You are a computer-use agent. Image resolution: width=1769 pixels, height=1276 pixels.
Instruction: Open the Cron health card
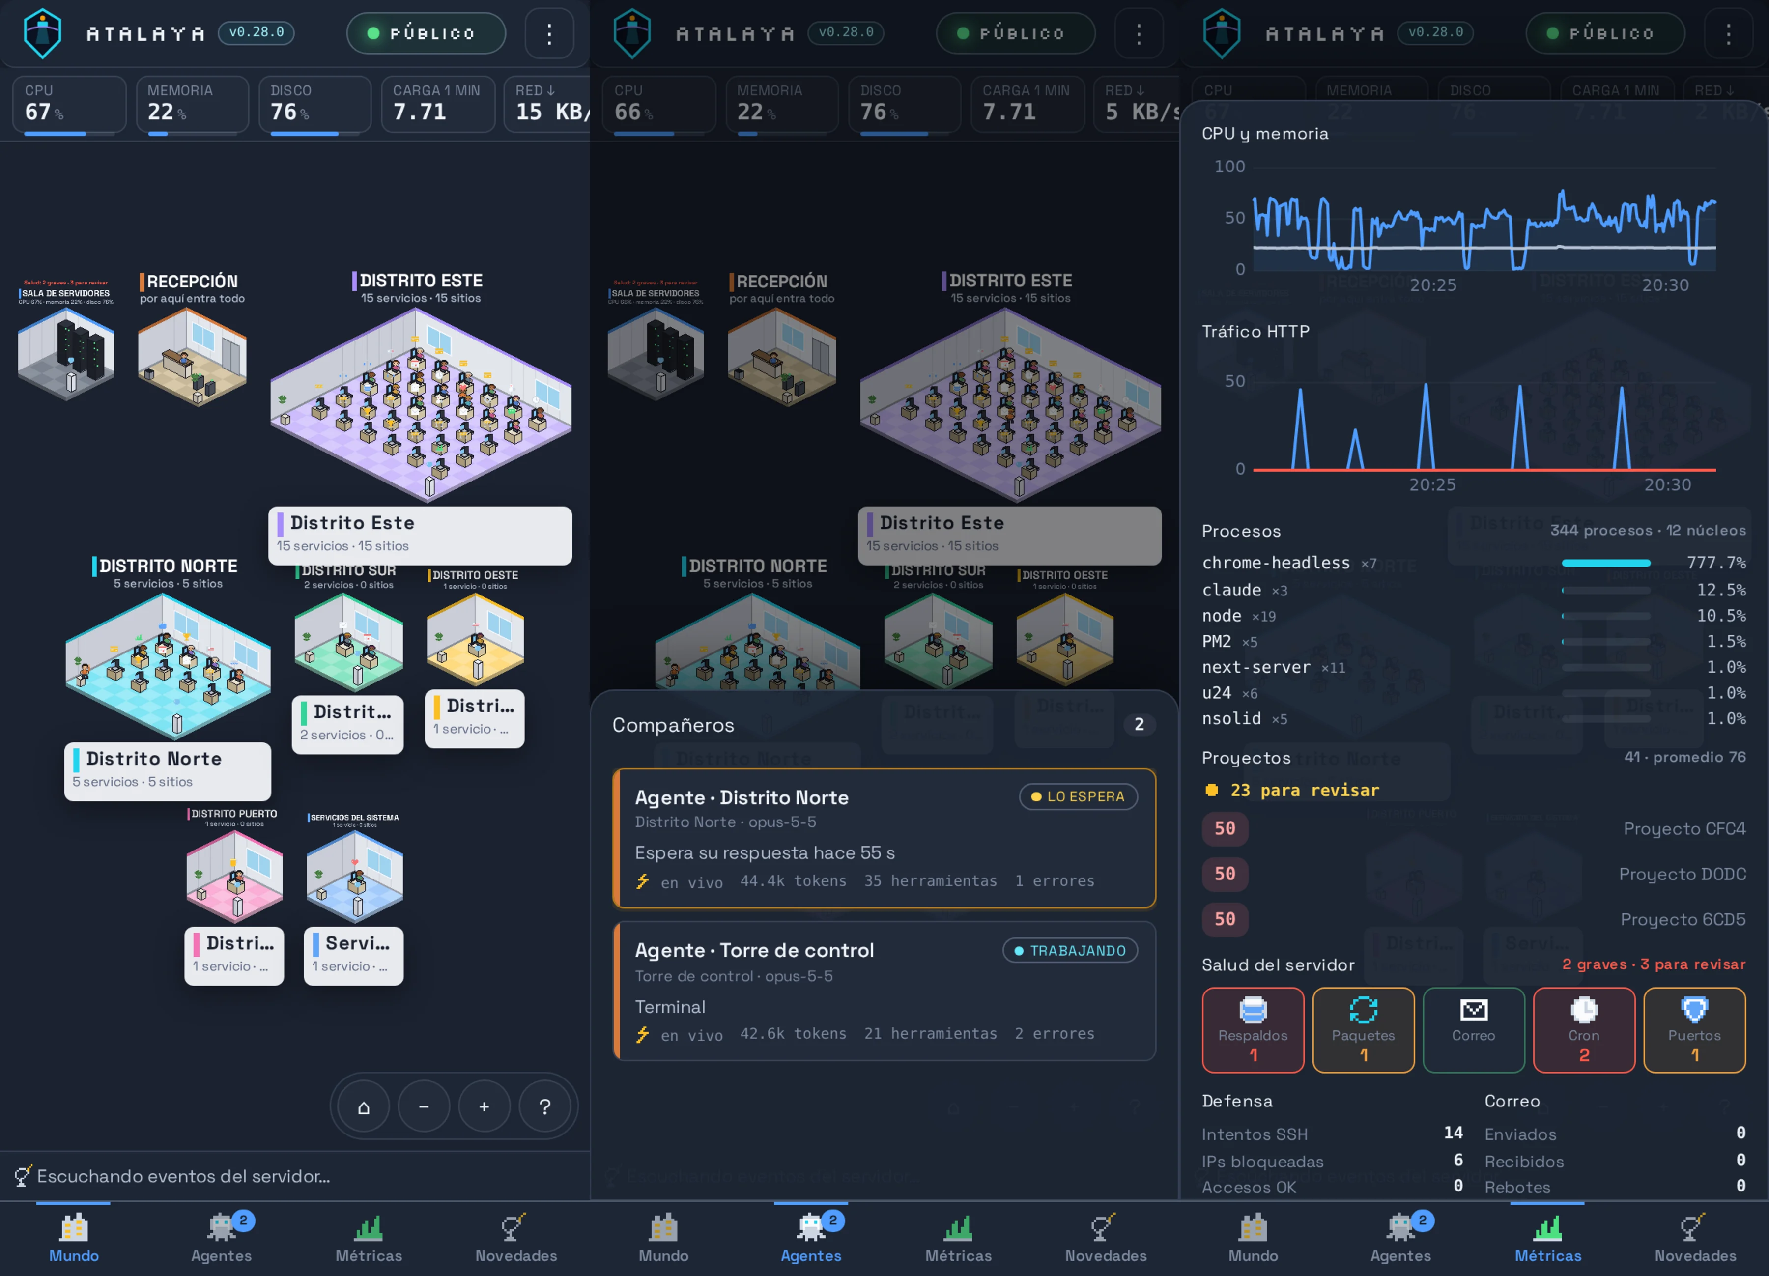1584,1030
